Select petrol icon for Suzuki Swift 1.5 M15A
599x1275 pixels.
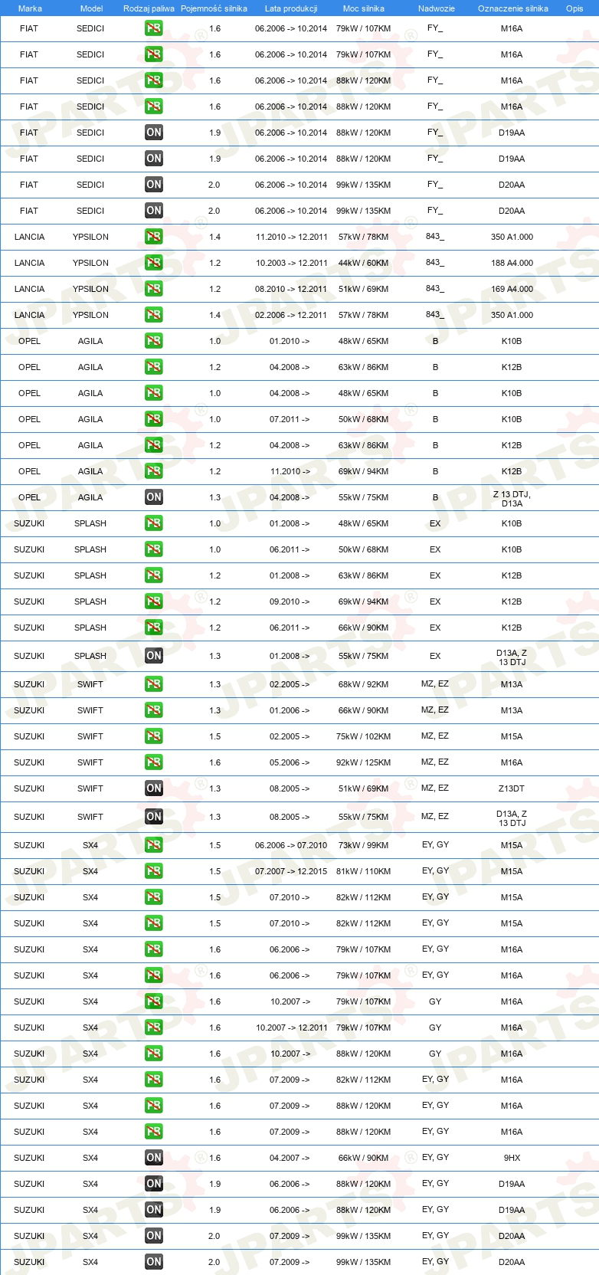[x=154, y=736]
